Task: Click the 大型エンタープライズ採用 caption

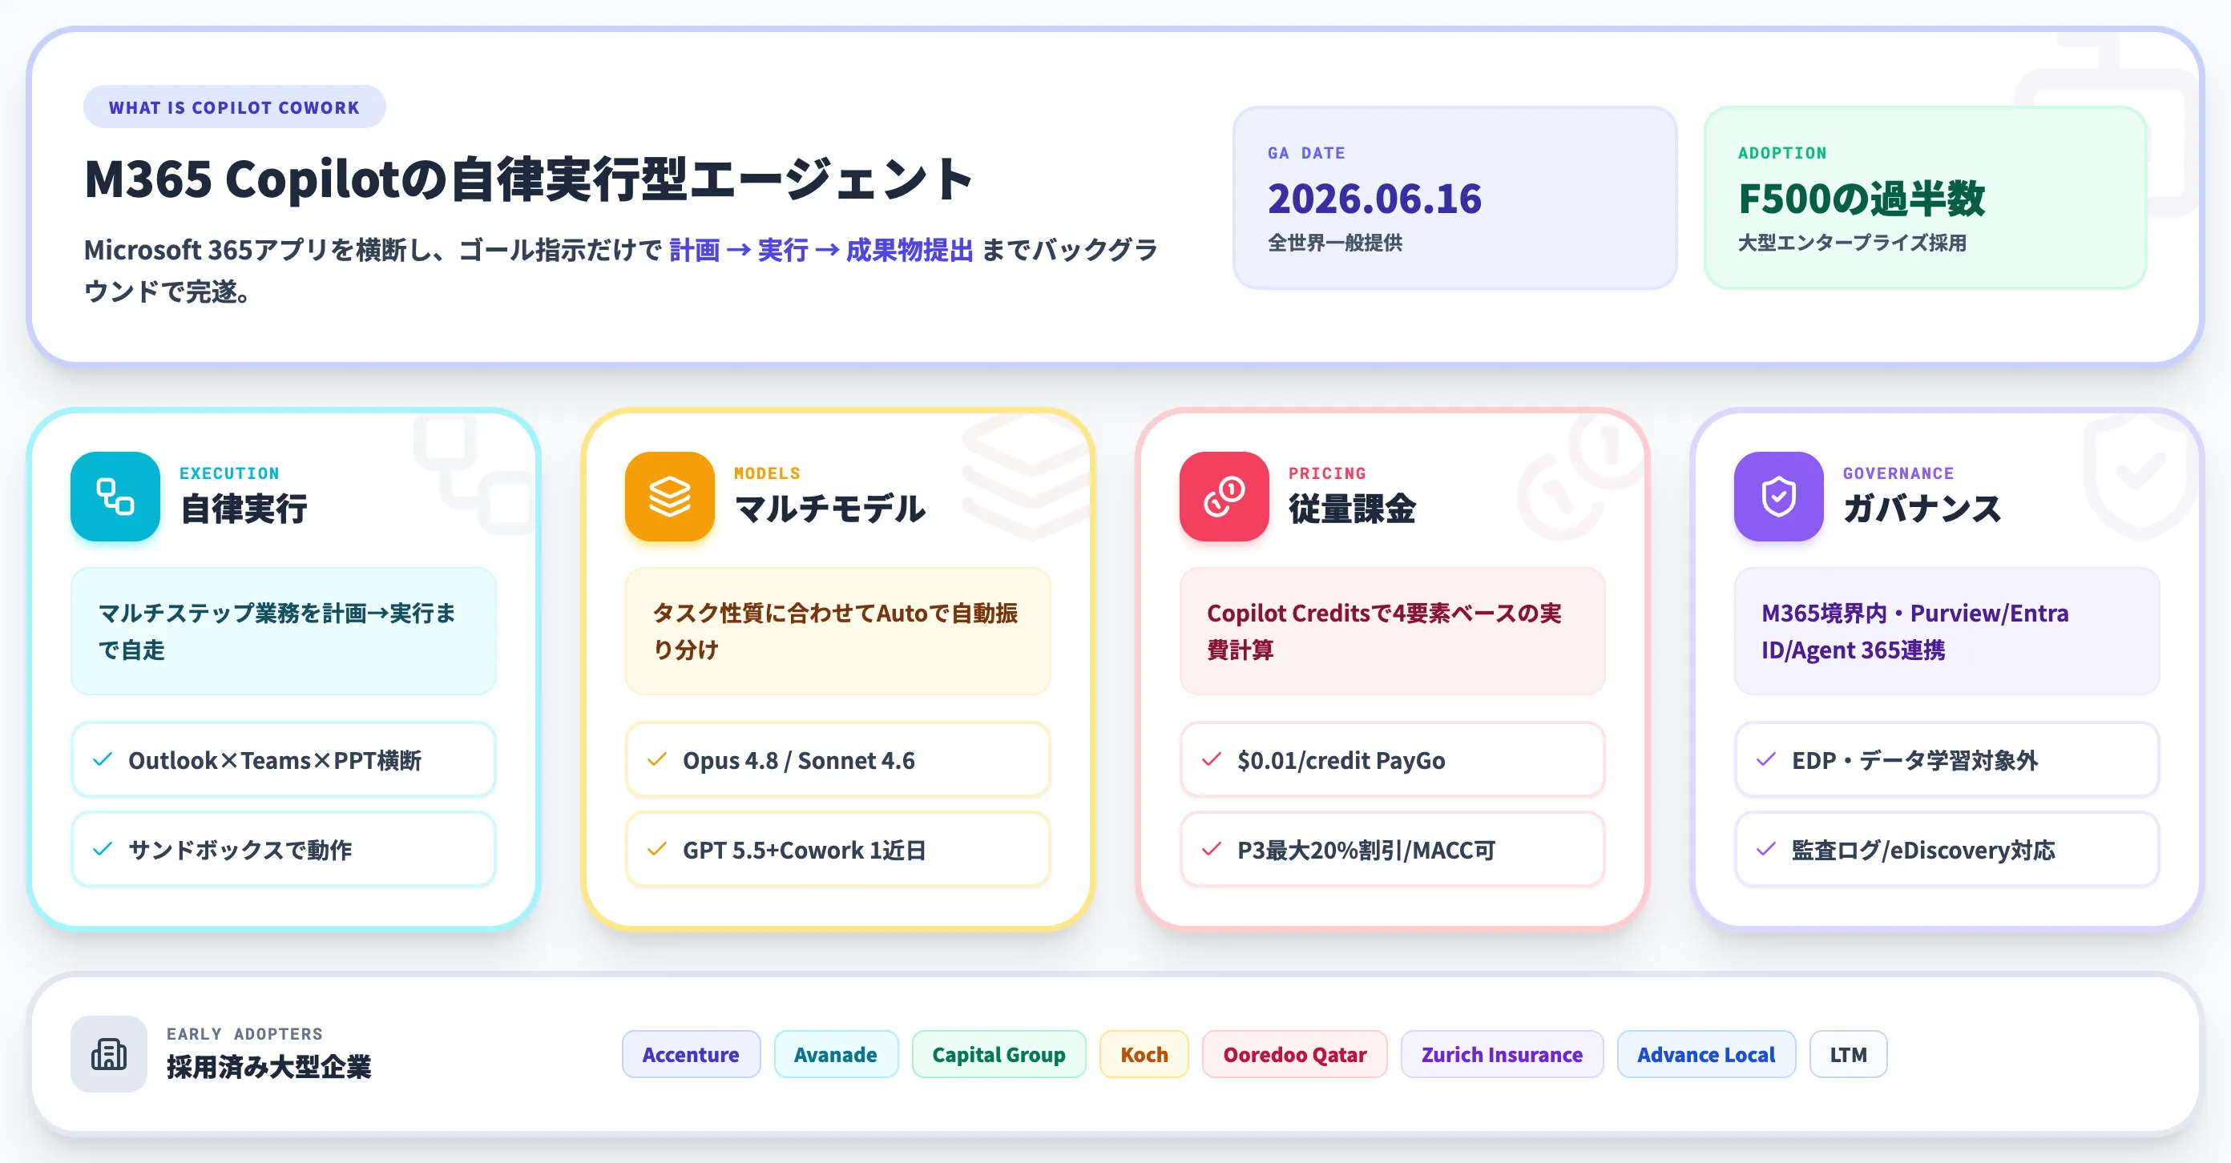Action: tap(1852, 243)
